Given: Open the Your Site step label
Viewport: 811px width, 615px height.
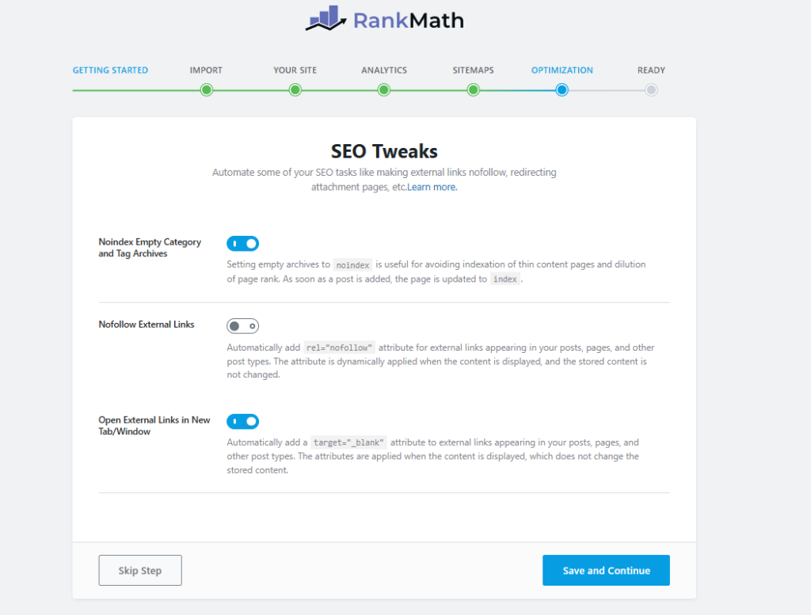Looking at the screenshot, I should 295,70.
